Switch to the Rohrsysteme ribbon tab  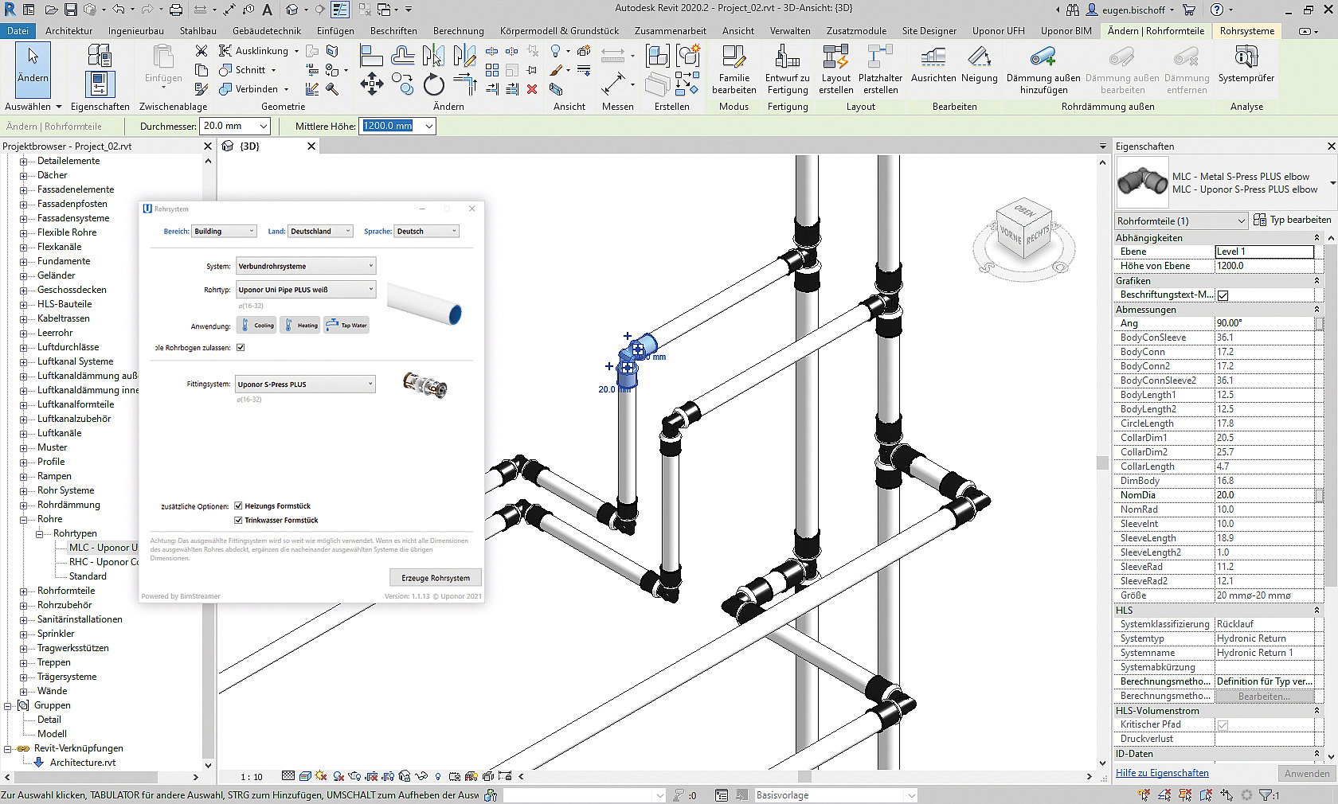[1246, 31]
